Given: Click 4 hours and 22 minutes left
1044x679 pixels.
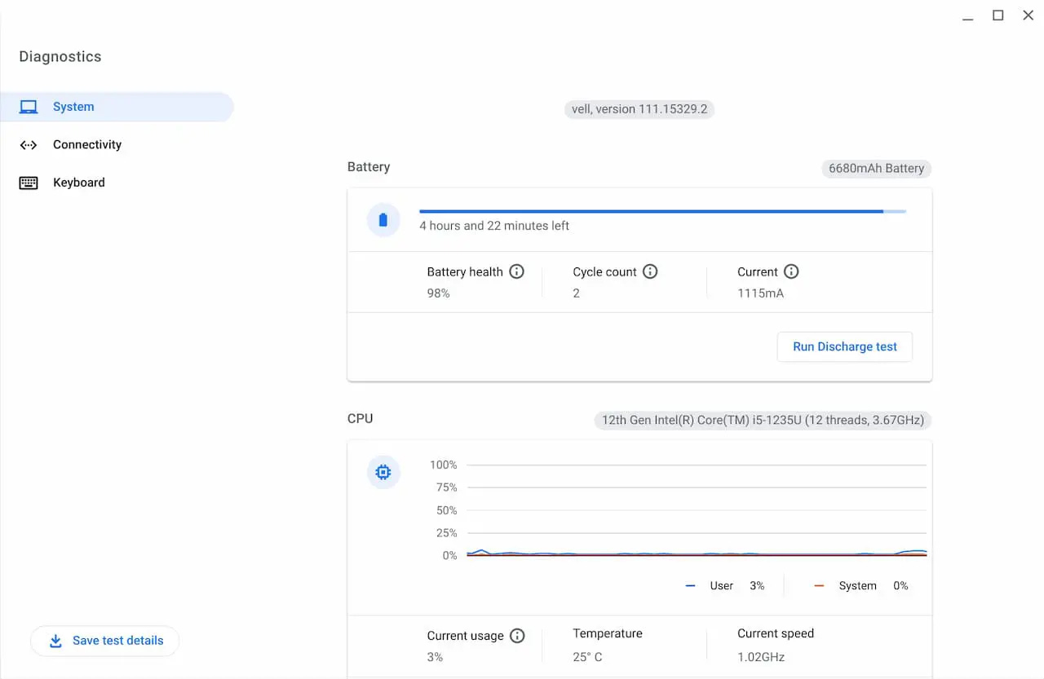Looking at the screenshot, I should [x=494, y=226].
